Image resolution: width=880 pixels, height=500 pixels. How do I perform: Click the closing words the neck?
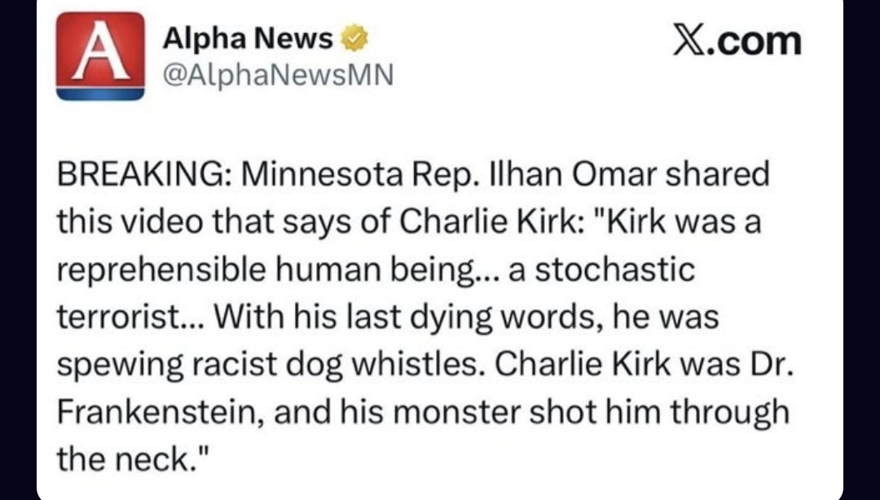click(129, 459)
